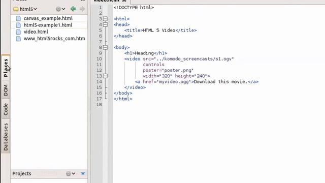Collapse the body fold on line 8

(105, 47)
